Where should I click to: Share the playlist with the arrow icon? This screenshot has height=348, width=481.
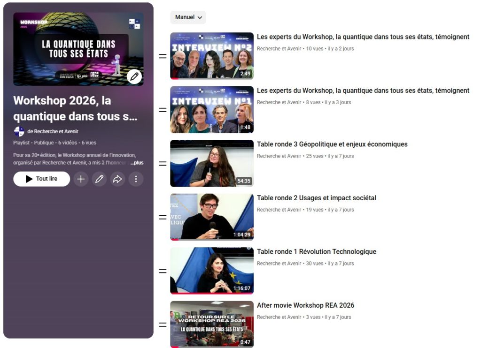(x=117, y=179)
